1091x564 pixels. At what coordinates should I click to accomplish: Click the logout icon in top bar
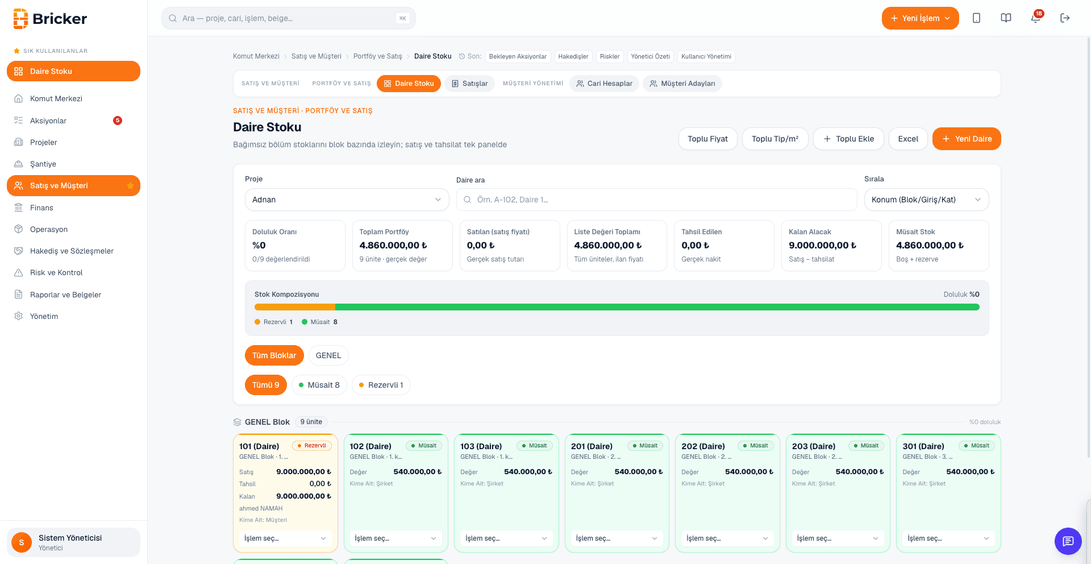click(1065, 18)
